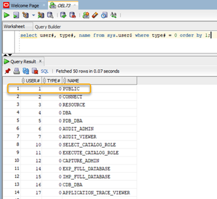
Task: Click the Fetched 50 rows status text
Action: (x=87, y=71)
